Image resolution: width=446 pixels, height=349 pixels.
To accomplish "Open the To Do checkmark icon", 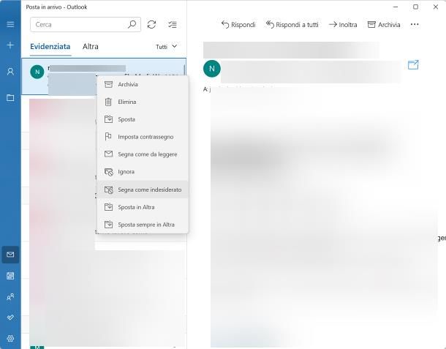I will click(x=10, y=318).
